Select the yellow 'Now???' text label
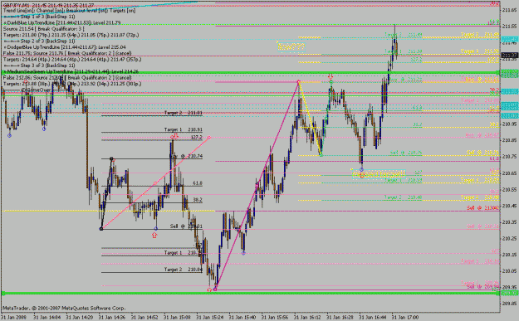Screen dimensions: 519x321 click(x=291, y=47)
